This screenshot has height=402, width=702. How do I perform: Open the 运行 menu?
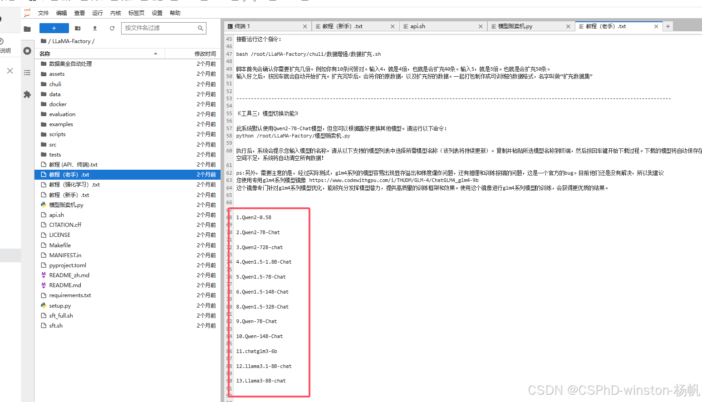tap(98, 13)
